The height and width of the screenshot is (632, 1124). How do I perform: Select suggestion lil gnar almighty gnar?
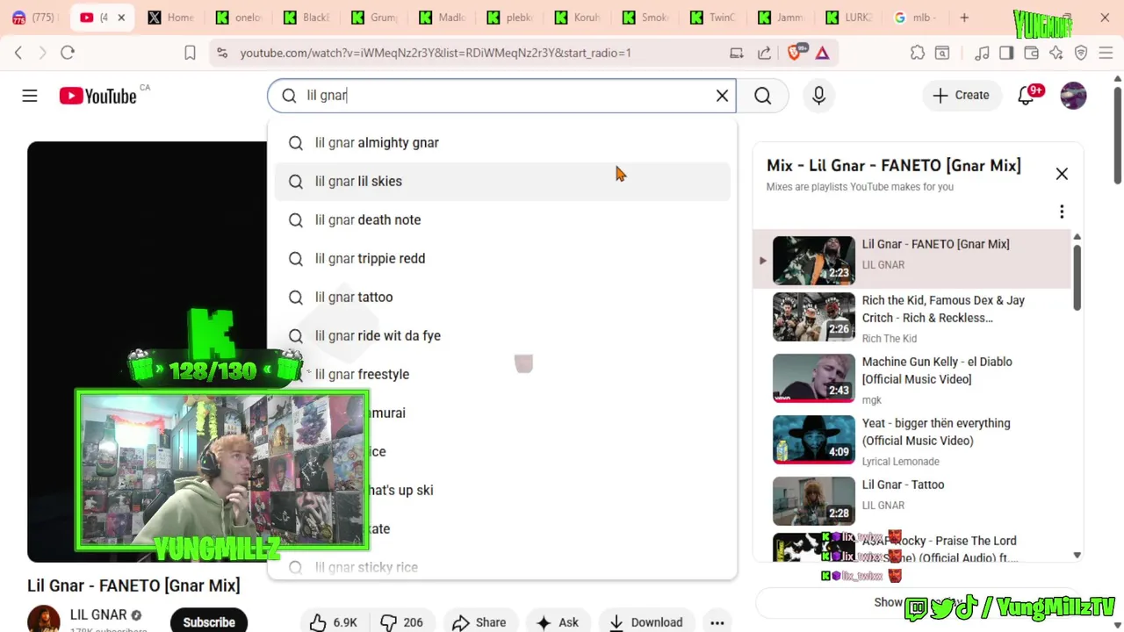click(502, 142)
